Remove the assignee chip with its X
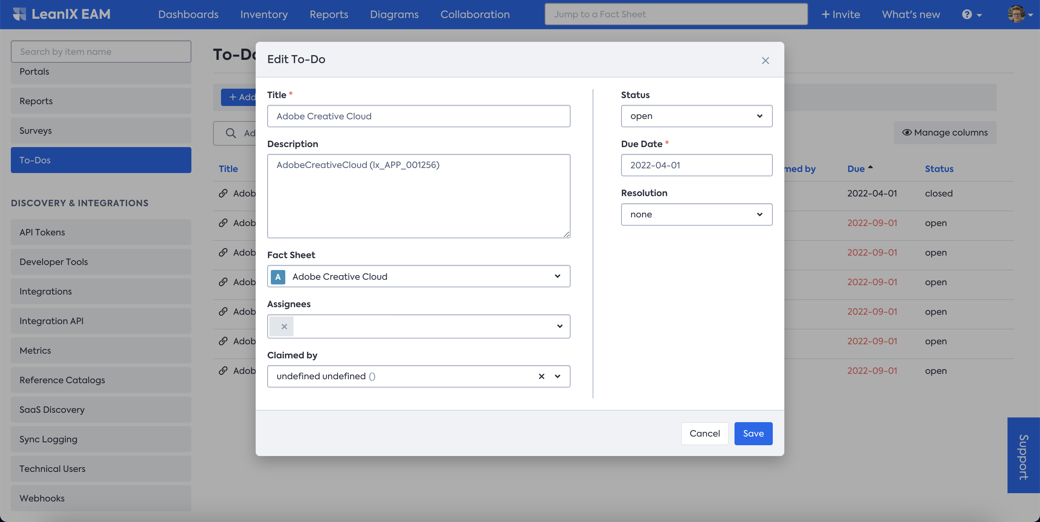Image resolution: width=1040 pixels, height=522 pixels. coord(284,327)
